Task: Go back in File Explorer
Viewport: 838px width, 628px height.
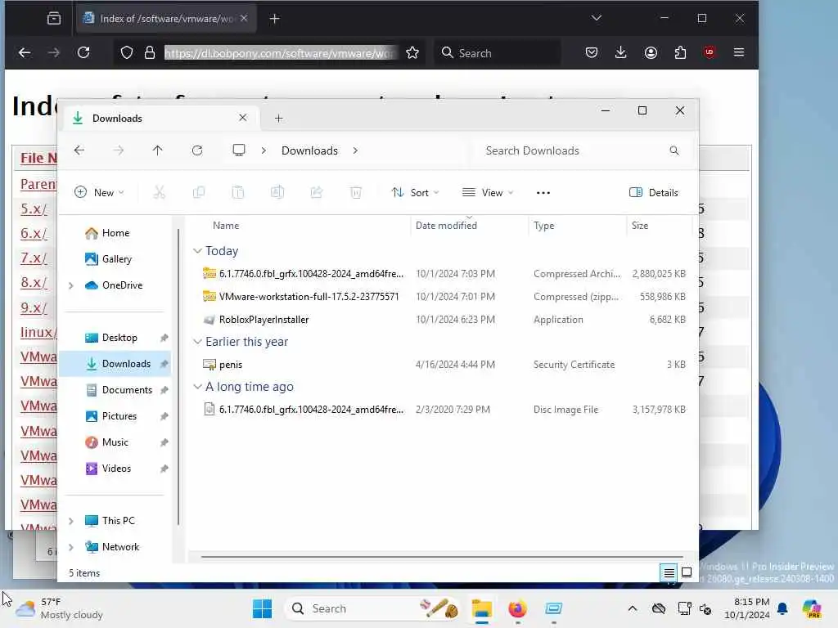Action: pyautogui.click(x=79, y=150)
